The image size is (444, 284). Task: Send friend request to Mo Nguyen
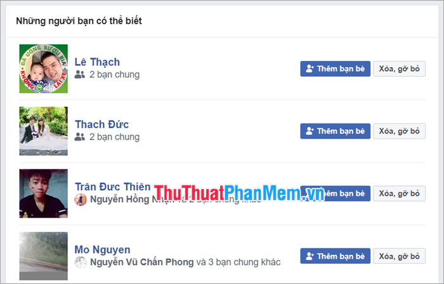pyautogui.click(x=335, y=256)
